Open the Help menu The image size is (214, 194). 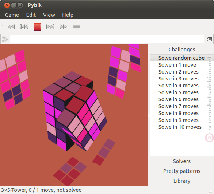[x=68, y=15]
